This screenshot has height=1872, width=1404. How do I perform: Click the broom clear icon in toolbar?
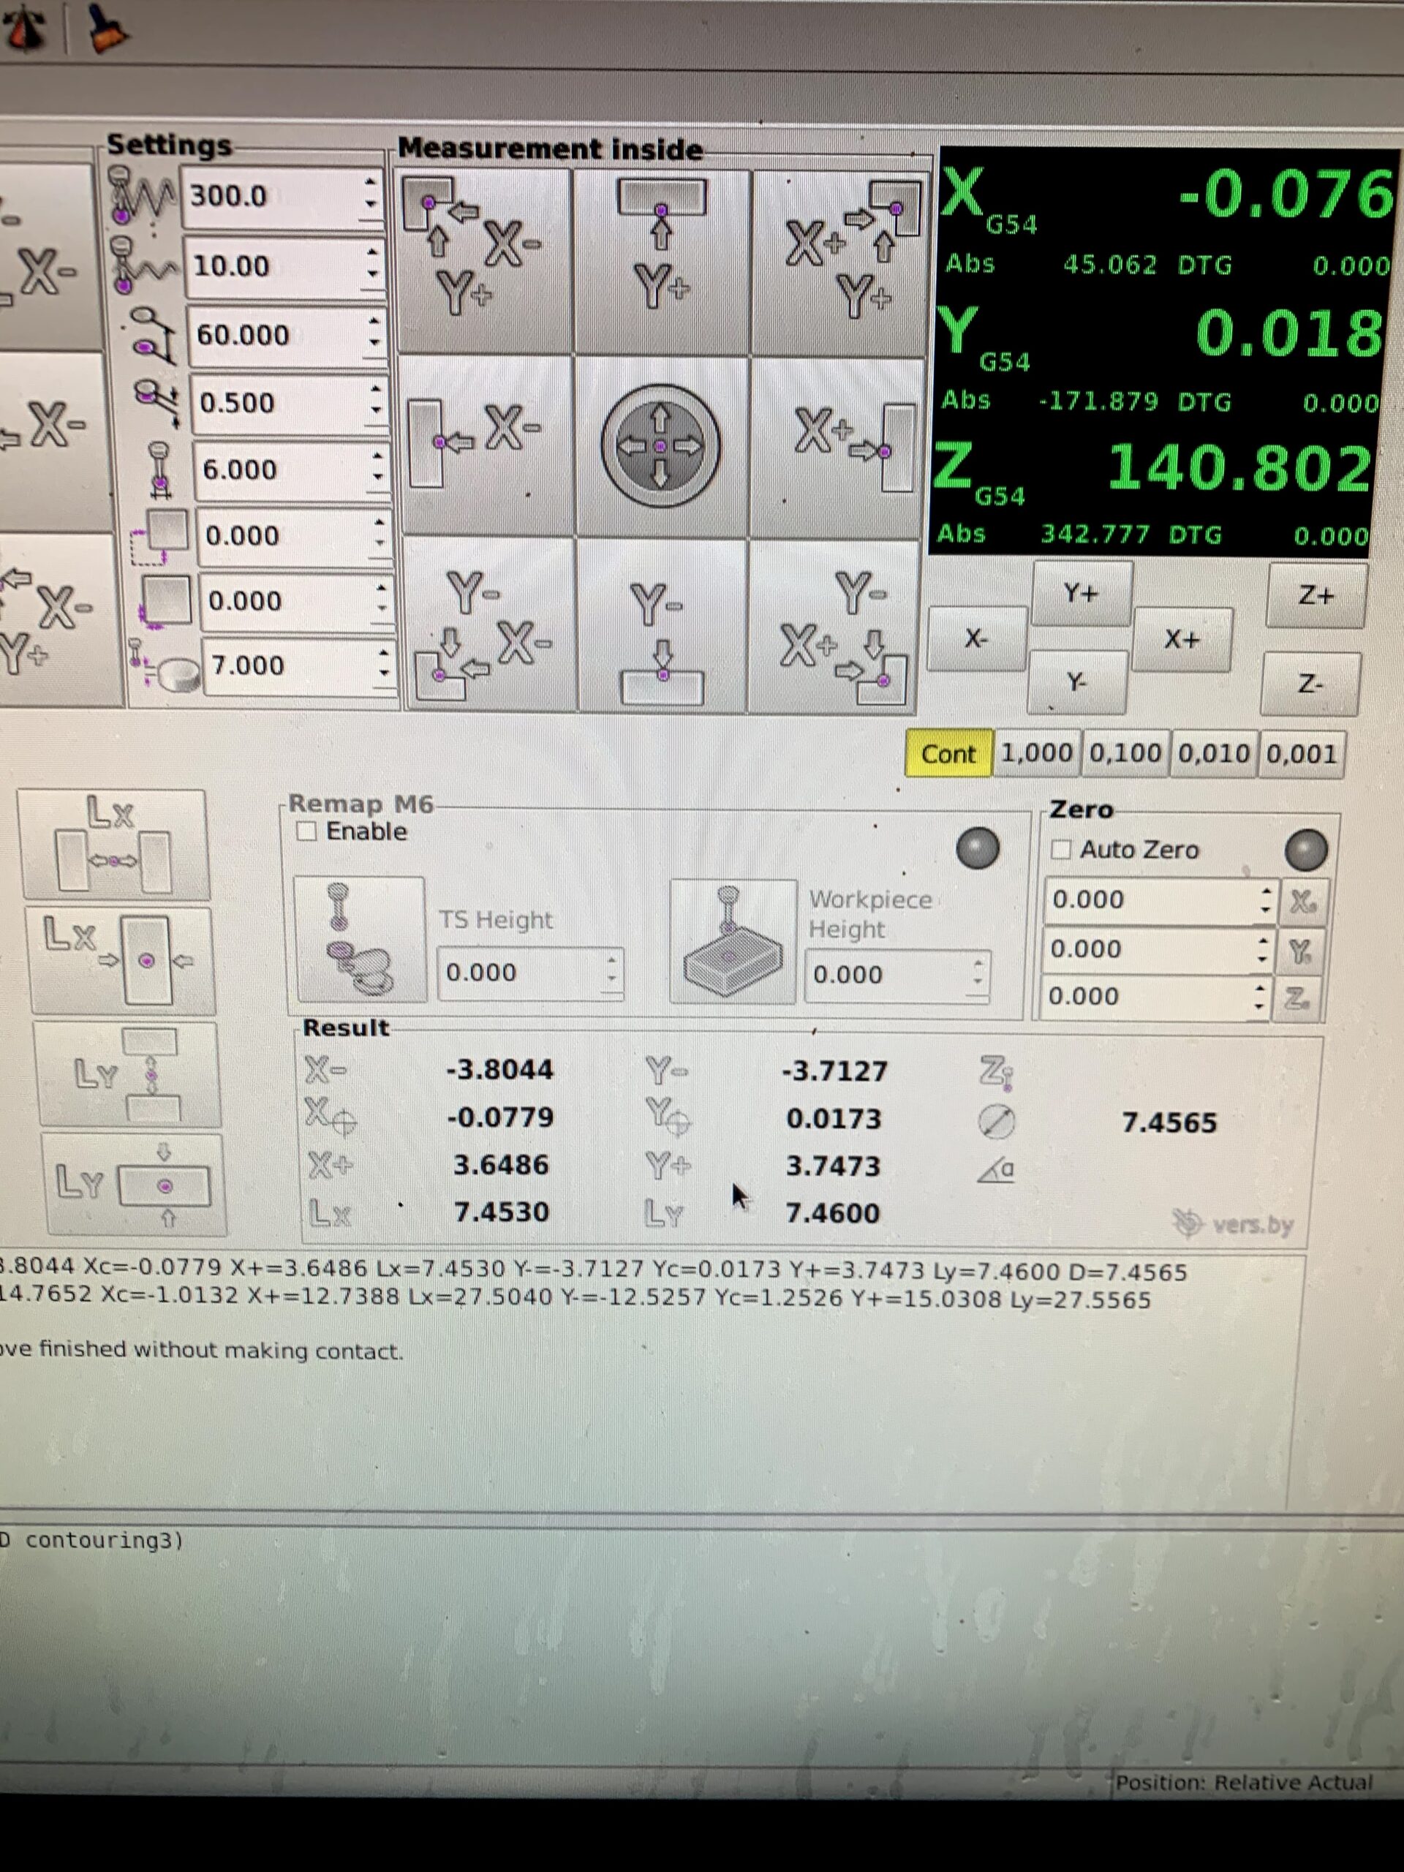[x=108, y=27]
